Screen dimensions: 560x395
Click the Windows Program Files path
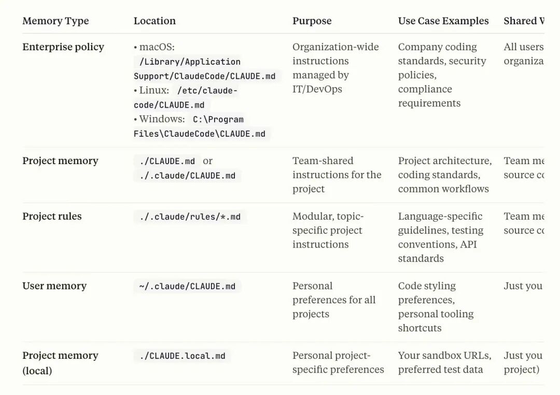click(x=199, y=126)
